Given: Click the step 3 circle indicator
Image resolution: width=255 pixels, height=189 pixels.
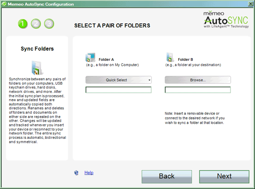Looking at the screenshot, I should coord(49,24).
